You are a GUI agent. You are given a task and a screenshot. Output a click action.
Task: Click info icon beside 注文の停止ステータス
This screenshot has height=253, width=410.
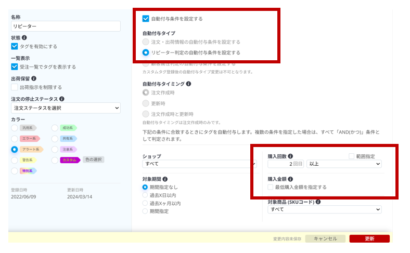pyautogui.click(x=62, y=99)
